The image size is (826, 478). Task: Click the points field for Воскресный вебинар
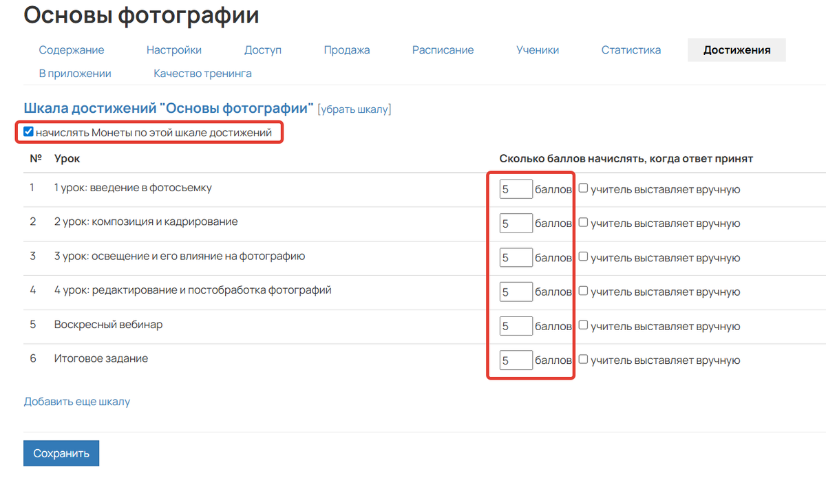[516, 325]
